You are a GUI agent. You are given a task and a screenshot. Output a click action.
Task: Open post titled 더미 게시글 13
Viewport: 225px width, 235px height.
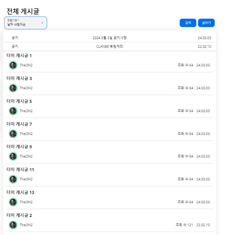20,192
